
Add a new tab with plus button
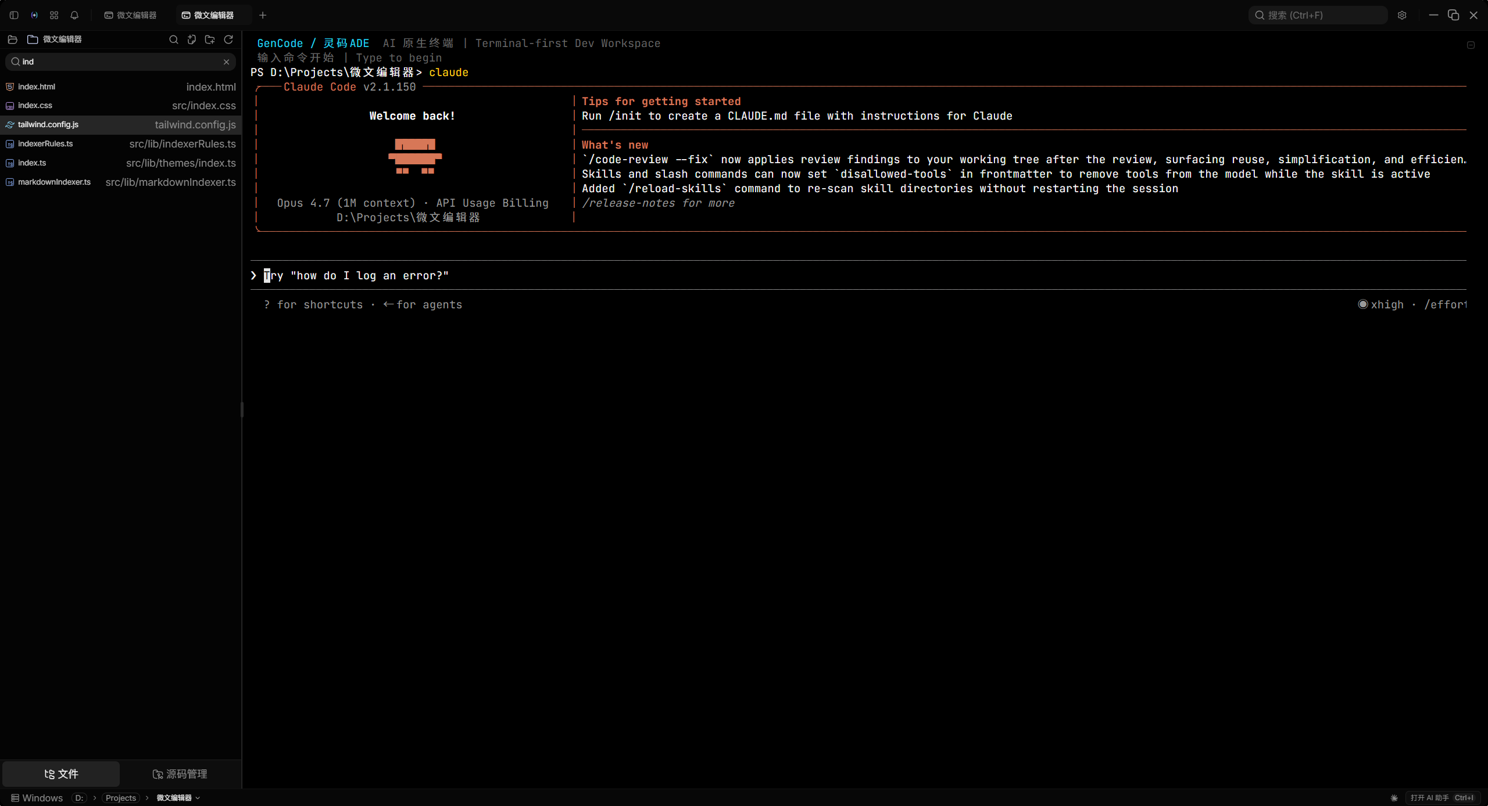coord(263,15)
